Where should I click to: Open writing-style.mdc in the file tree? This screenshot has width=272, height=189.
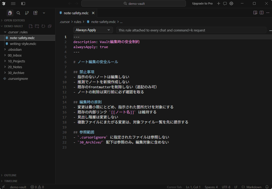coord(27,44)
